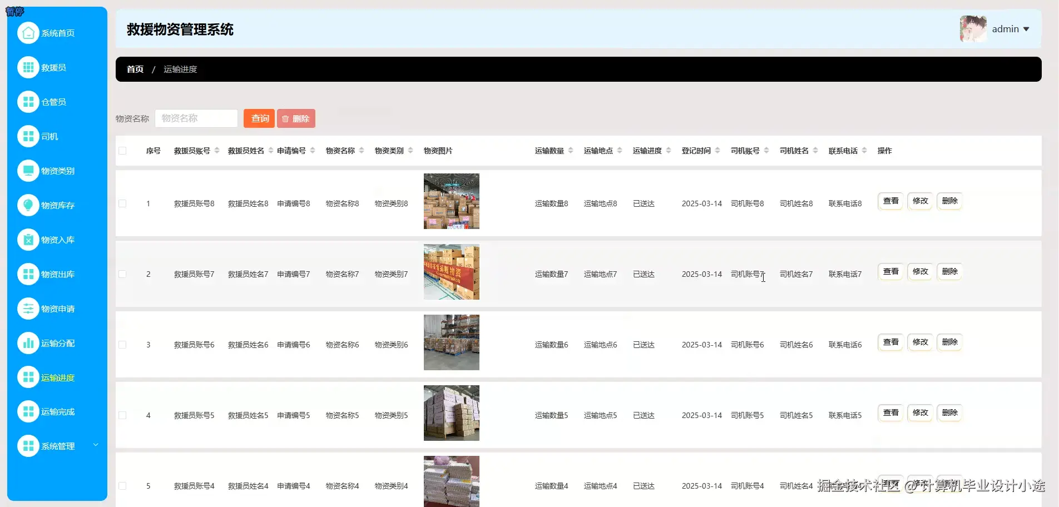
Task: Click 删除 for row 救援员账号6
Action: click(x=950, y=342)
